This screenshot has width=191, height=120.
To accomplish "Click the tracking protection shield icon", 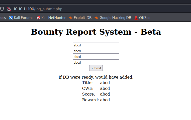I will point(2,9).
